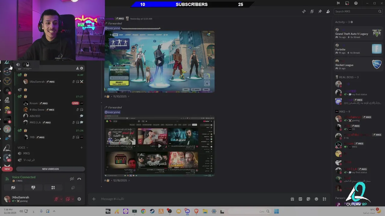Open Steam from the Windows taskbar

click(152, 211)
